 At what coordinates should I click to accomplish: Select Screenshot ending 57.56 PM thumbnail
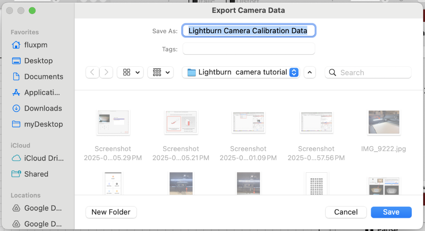pos(316,122)
